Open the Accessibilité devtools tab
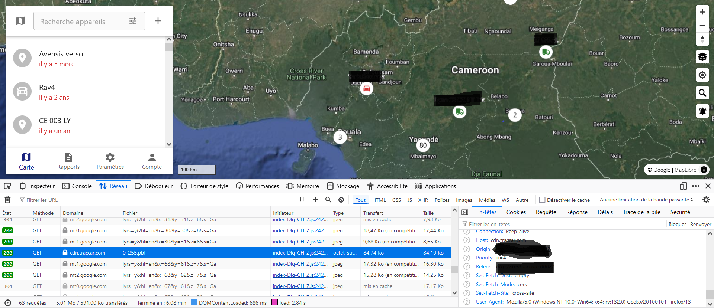This screenshot has height=308, width=714. [x=387, y=186]
